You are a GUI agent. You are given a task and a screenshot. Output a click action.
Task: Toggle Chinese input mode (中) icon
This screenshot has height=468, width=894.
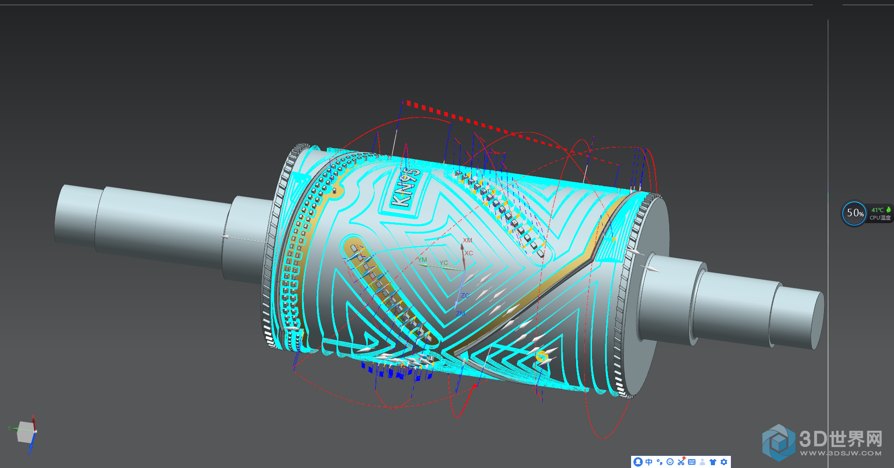click(x=649, y=462)
